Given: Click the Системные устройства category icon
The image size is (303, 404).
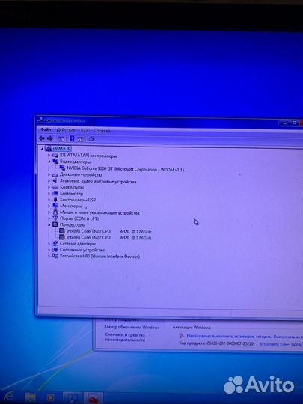Looking at the screenshot, I should pos(55,250).
